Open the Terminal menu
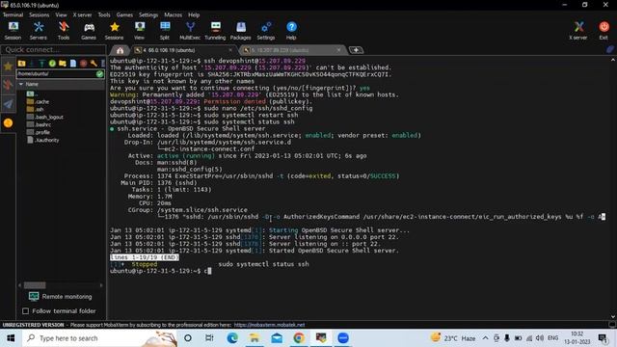This screenshot has width=617, height=347. coord(13,14)
